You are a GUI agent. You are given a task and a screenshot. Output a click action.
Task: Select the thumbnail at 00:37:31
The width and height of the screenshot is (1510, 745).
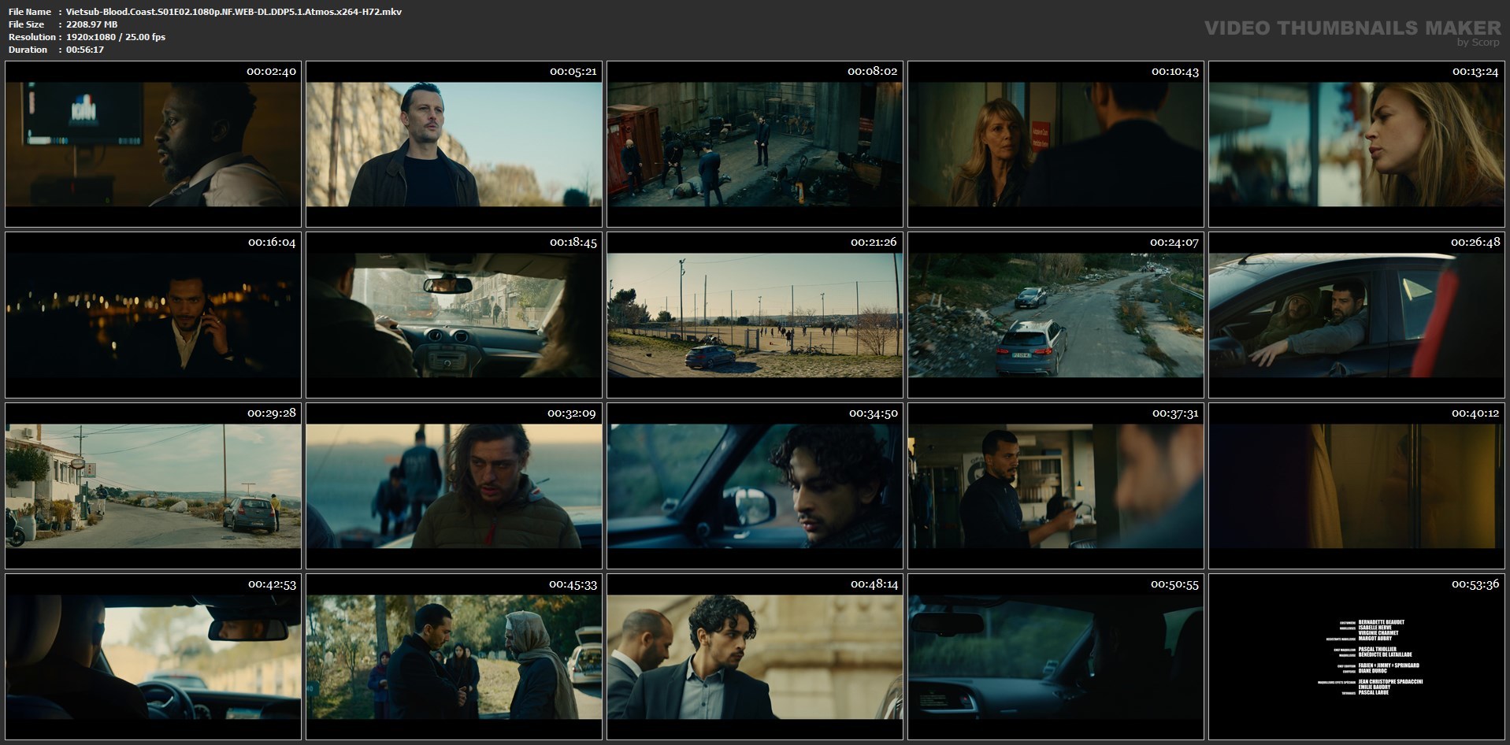[x=1056, y=486]
